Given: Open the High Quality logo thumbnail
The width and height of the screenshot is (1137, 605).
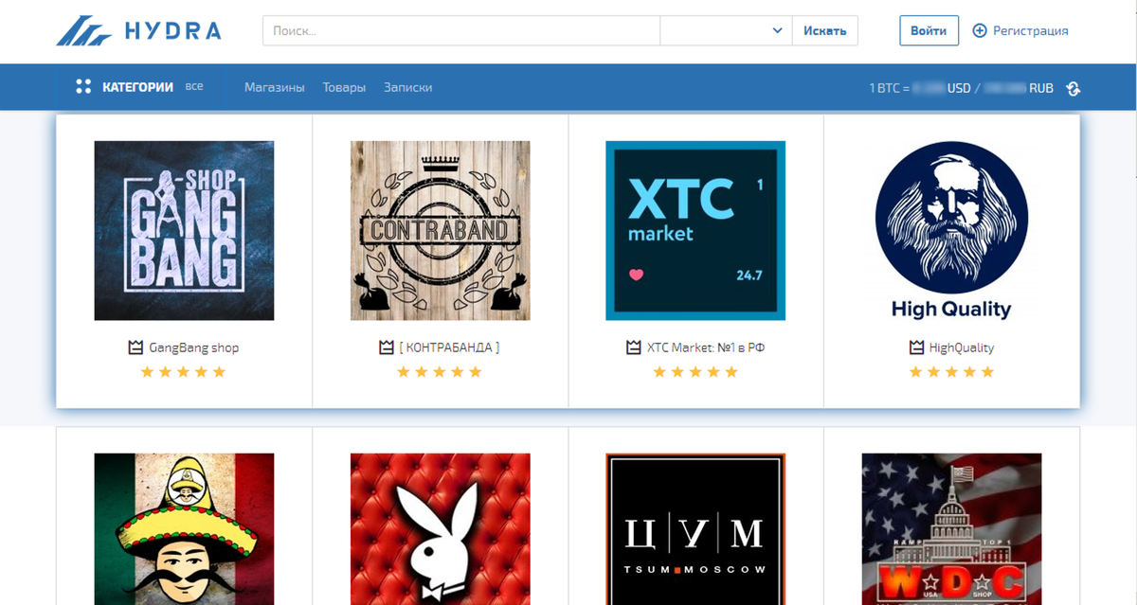Looking at the screenshot, I should point(951,230).
